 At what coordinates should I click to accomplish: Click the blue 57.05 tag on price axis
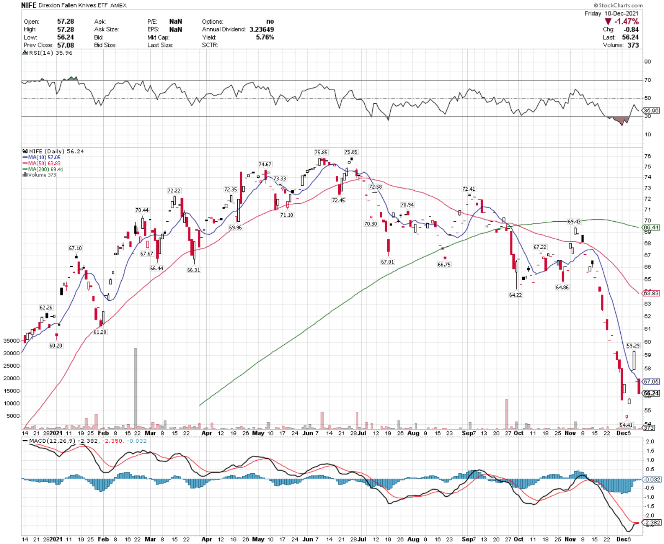(651, 381)
